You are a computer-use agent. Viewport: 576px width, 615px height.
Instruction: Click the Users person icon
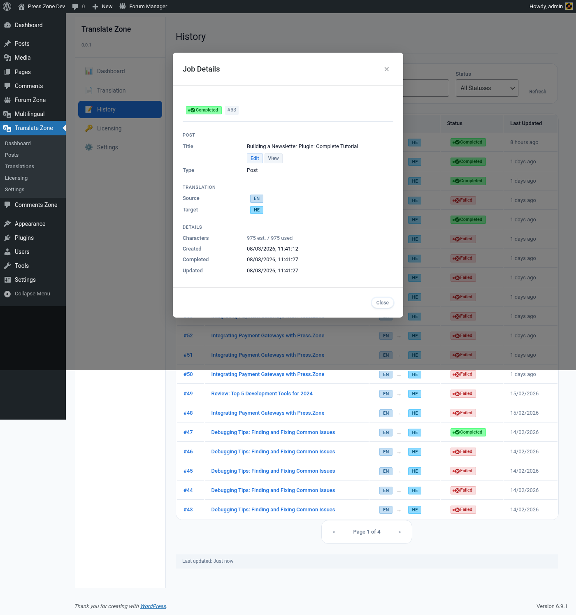click(x=7, y=252)
